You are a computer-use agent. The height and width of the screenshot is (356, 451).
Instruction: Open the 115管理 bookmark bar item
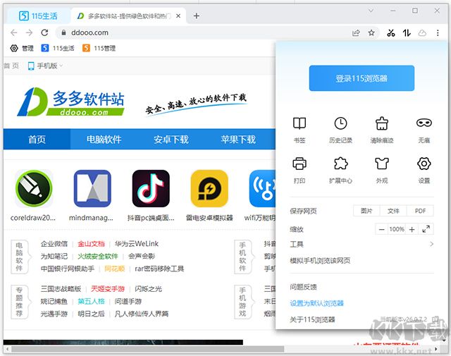(x=99, y=48)
